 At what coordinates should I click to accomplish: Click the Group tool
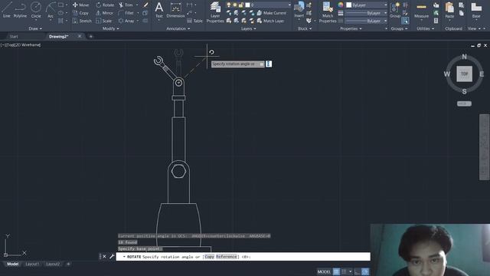click(395, 10)
